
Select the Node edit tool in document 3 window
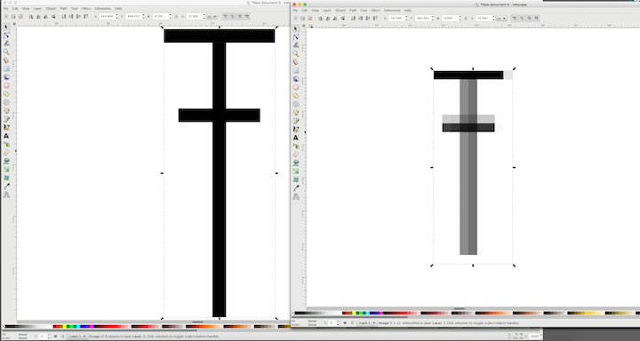coord(6,36)
